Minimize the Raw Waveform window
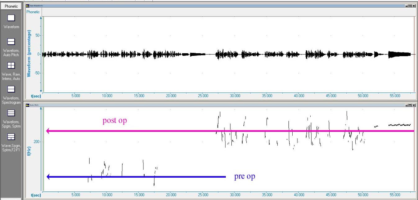418x200 pixels. tap(406, 6)
